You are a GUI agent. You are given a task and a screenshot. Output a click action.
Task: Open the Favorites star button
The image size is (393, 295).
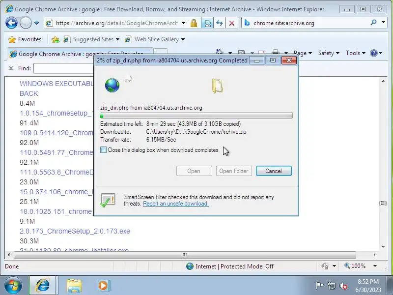click(x=25, y=39)
